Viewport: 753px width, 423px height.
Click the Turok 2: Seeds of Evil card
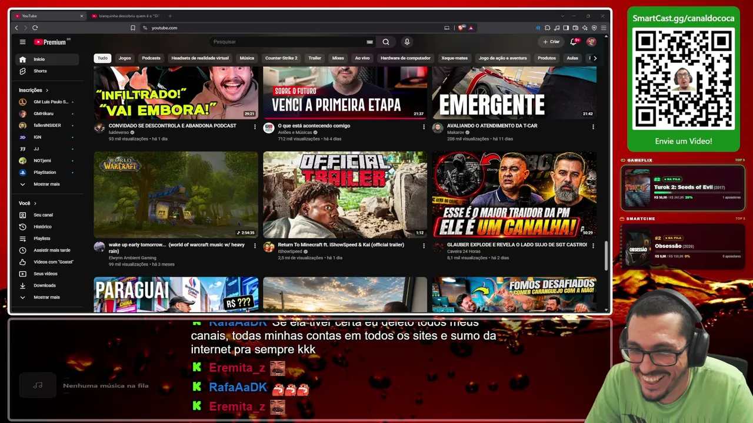pyautogui.click(x=683, y=187)
